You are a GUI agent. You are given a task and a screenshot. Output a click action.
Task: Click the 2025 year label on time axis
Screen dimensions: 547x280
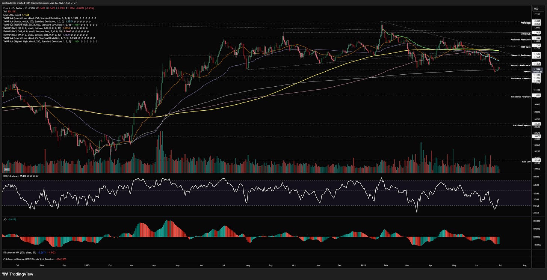click(x=87, y=265)
